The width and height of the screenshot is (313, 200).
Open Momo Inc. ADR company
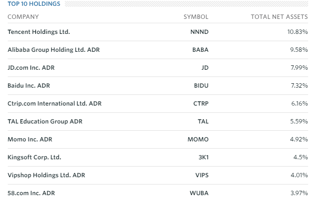[x=30, y=139]
